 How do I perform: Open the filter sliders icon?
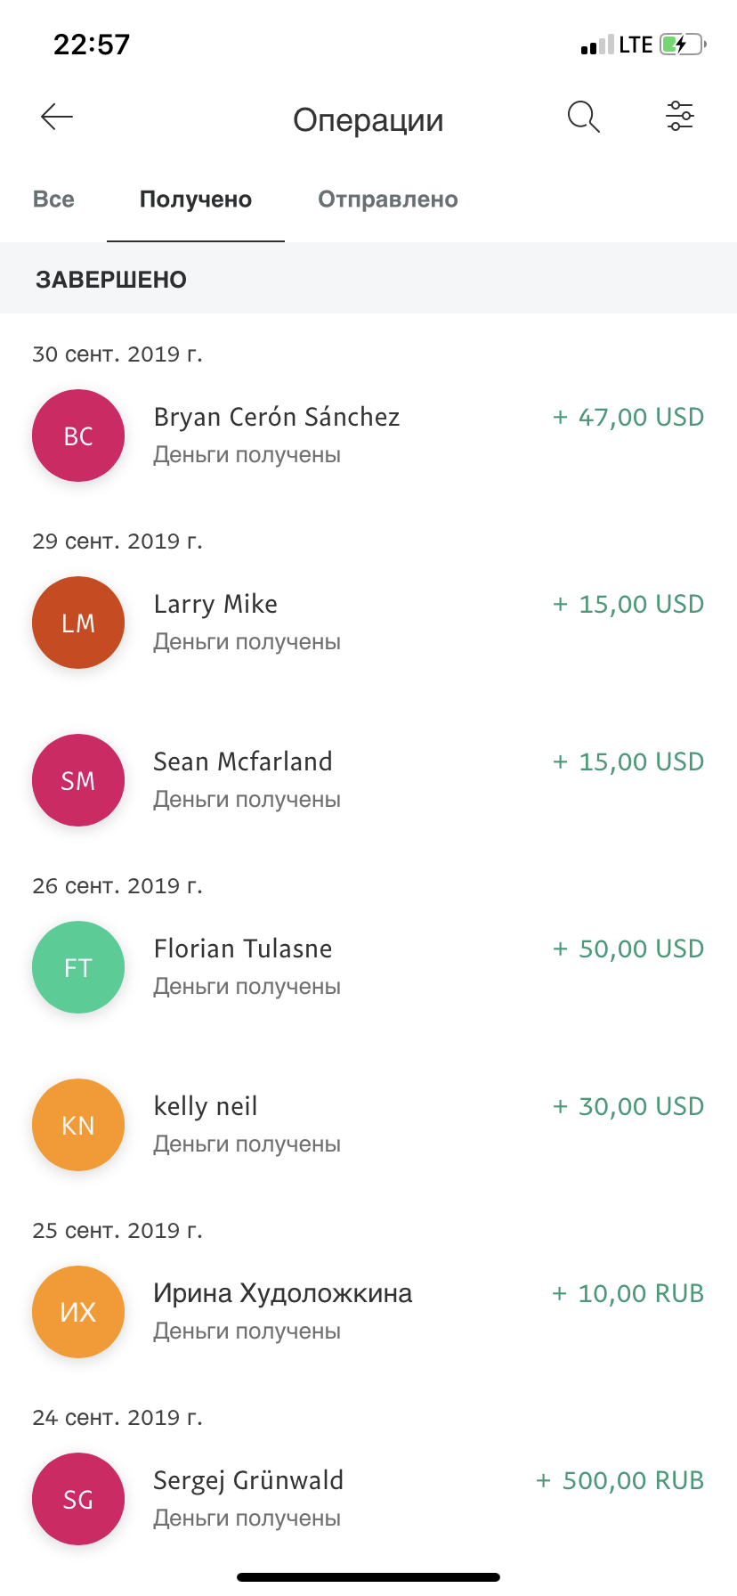(x=680, y=117)
